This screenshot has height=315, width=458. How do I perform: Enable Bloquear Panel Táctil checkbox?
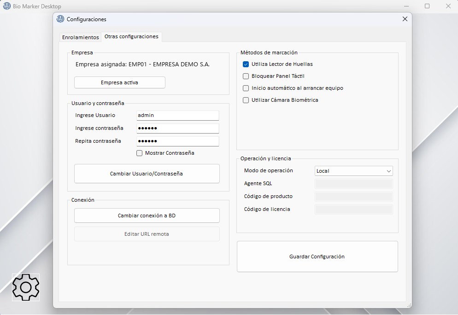(x=246, y=76)
